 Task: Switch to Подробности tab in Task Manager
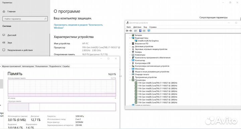coord(55,66)
